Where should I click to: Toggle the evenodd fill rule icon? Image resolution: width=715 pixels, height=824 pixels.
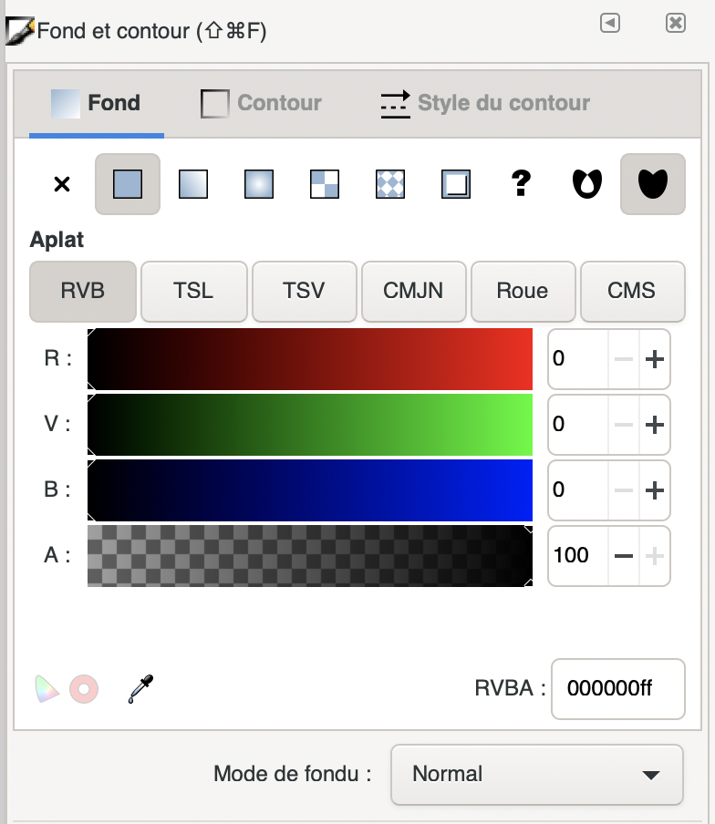(586, 184)
